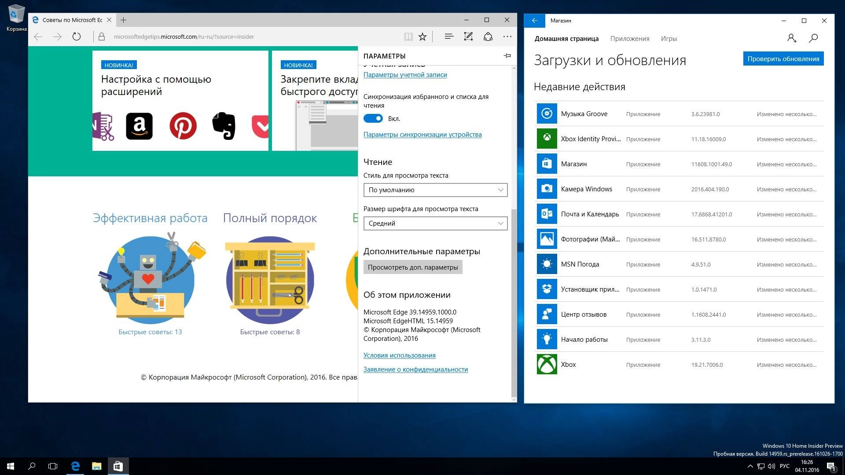
Task: Click Check for updates button in Store
Action: pyautogui.click(x=783, y=59)
